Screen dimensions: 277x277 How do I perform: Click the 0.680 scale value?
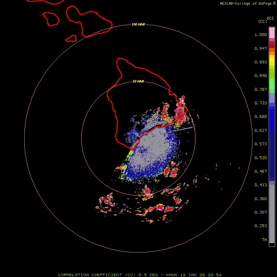coord(261,117)
